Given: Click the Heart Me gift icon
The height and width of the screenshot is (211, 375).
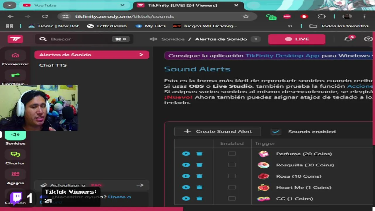Looking at the screenshot, I should pos(263,188).
